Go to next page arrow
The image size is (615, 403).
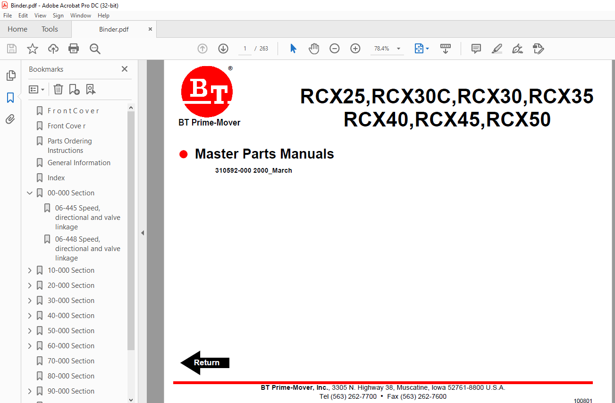pyautogui.click(x=223, y=49)
